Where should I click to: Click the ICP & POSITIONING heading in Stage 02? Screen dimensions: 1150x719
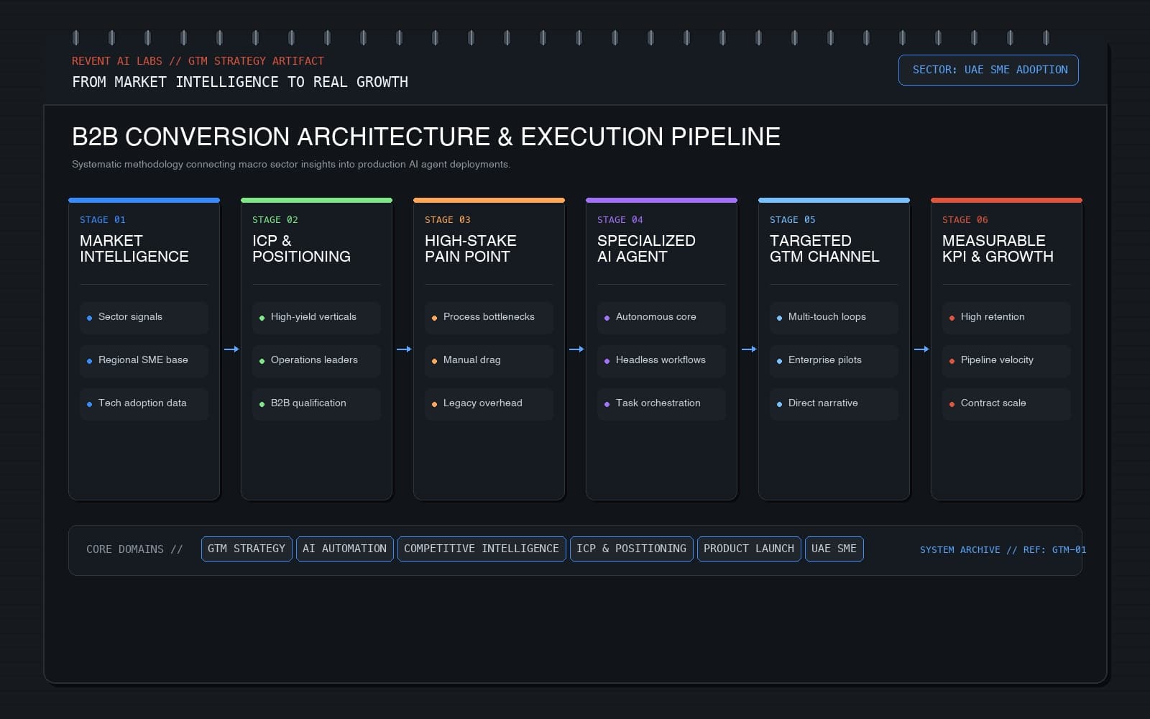point(301,249)
